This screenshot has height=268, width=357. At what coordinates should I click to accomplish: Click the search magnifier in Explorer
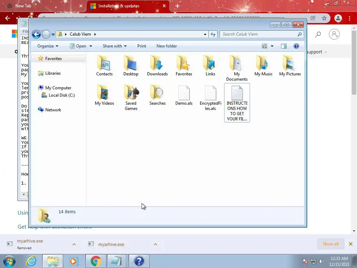299,34
